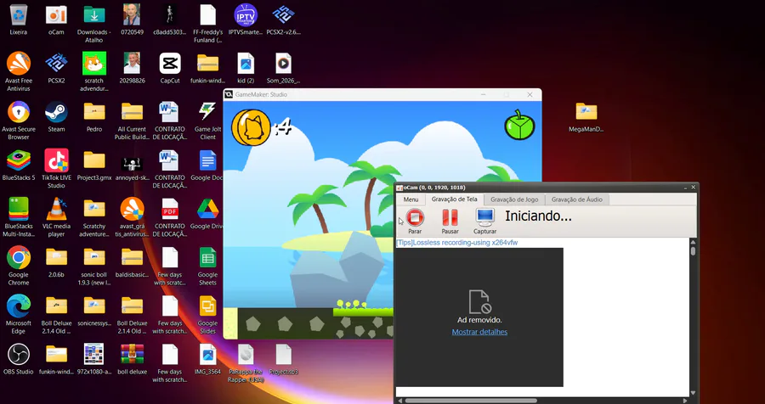
Task: Select the annoyed-sk... skeleton image file
Action: 133,166
